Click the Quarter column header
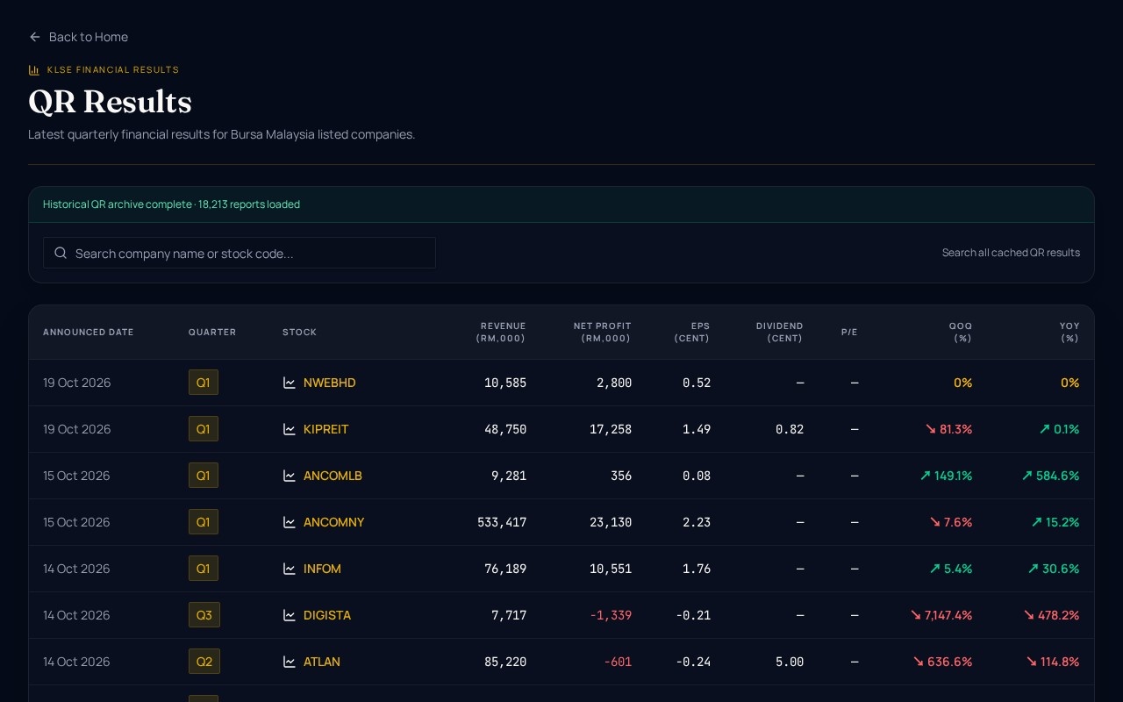Image resolution: width=1123 pixels, height=702 pixels. pyautogui.click(x=212, y=333)
